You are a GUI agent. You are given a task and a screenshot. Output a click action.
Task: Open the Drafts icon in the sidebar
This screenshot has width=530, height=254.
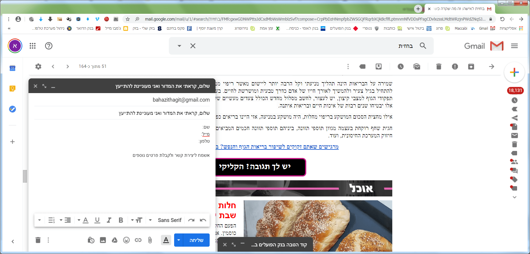click(x=514, y=127)
